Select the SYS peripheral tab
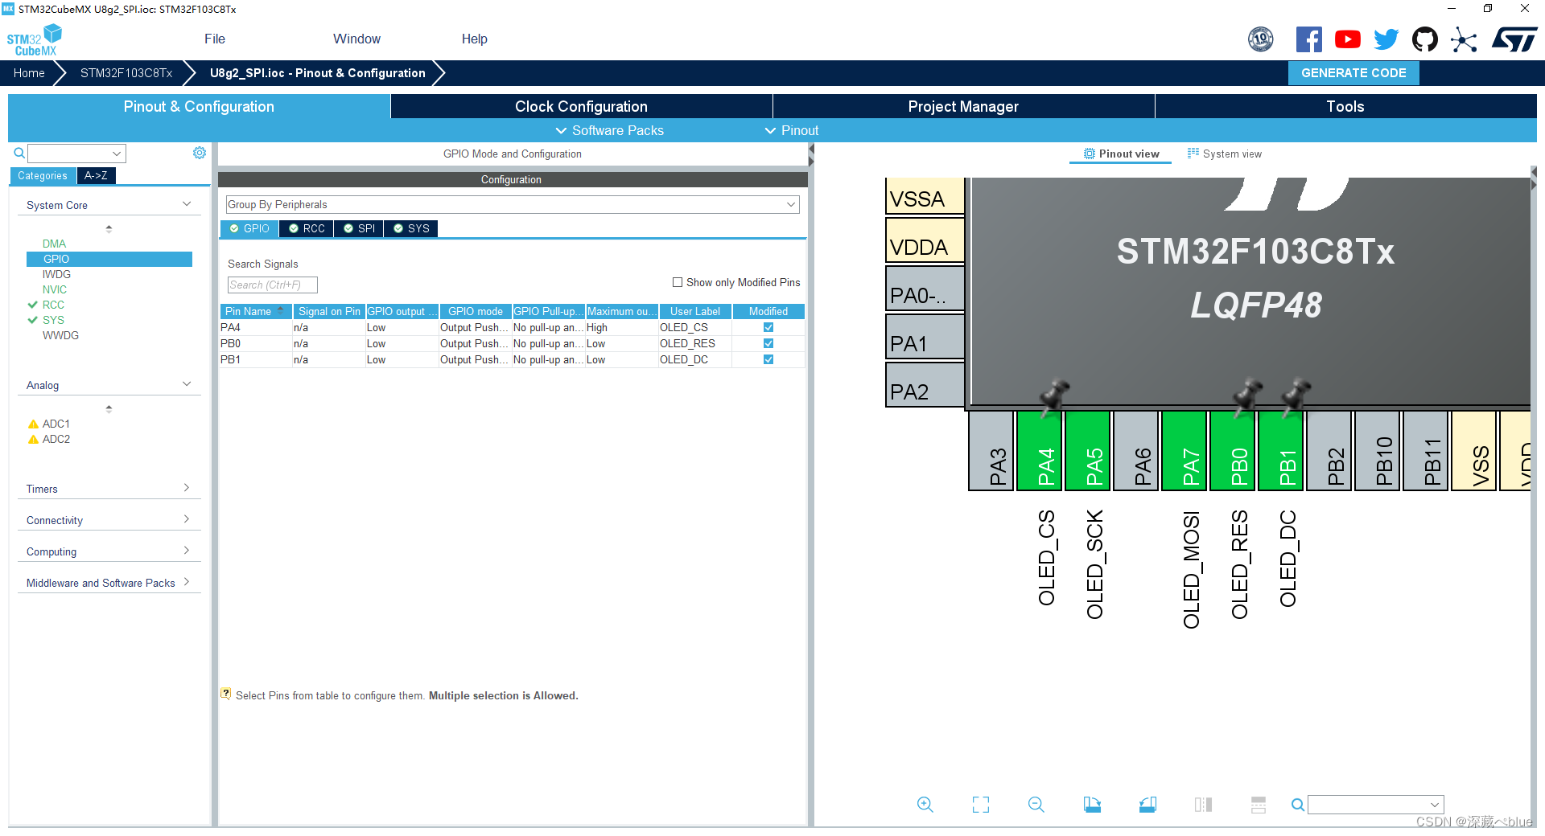This screenshot has width=1545, height=836. pos(411,228)
